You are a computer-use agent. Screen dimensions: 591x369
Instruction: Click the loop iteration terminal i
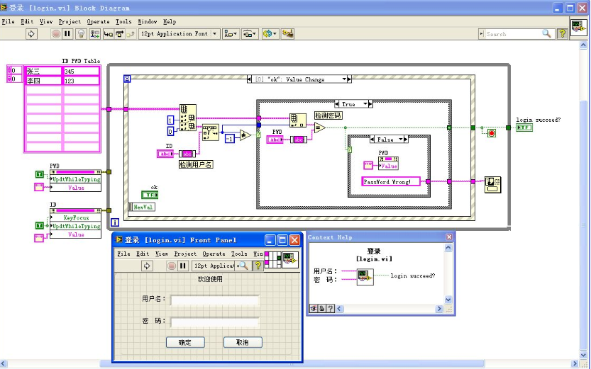pyautogui.click(x=115, y=222)
